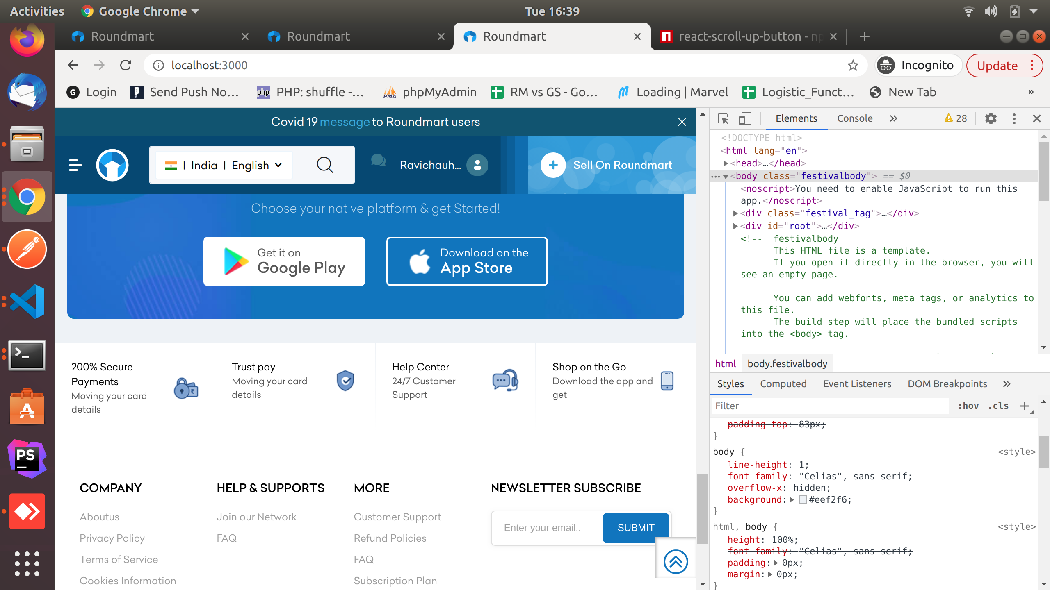Open the Refund Policies link
Image resolution: width=1050 pixels, height=590 pixels.
[x=390, y=538]
